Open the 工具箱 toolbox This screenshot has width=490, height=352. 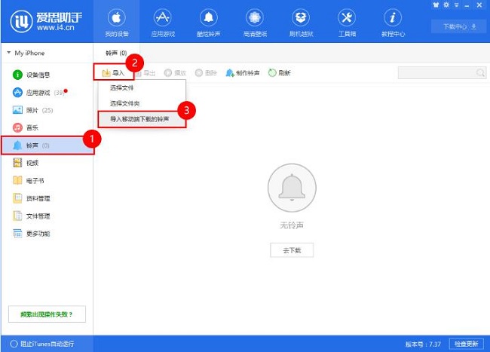[x=346, y=23]
